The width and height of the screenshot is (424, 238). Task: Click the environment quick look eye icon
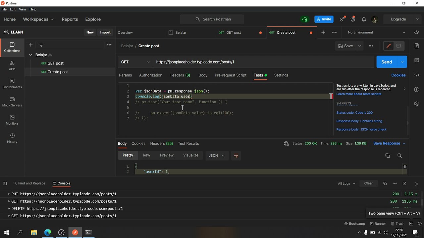point(417,32)
